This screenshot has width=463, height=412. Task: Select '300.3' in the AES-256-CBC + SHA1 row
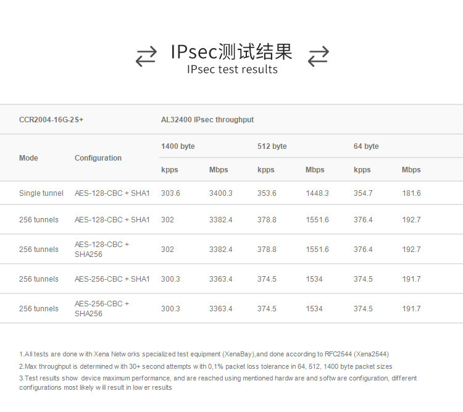click(170, 279)
